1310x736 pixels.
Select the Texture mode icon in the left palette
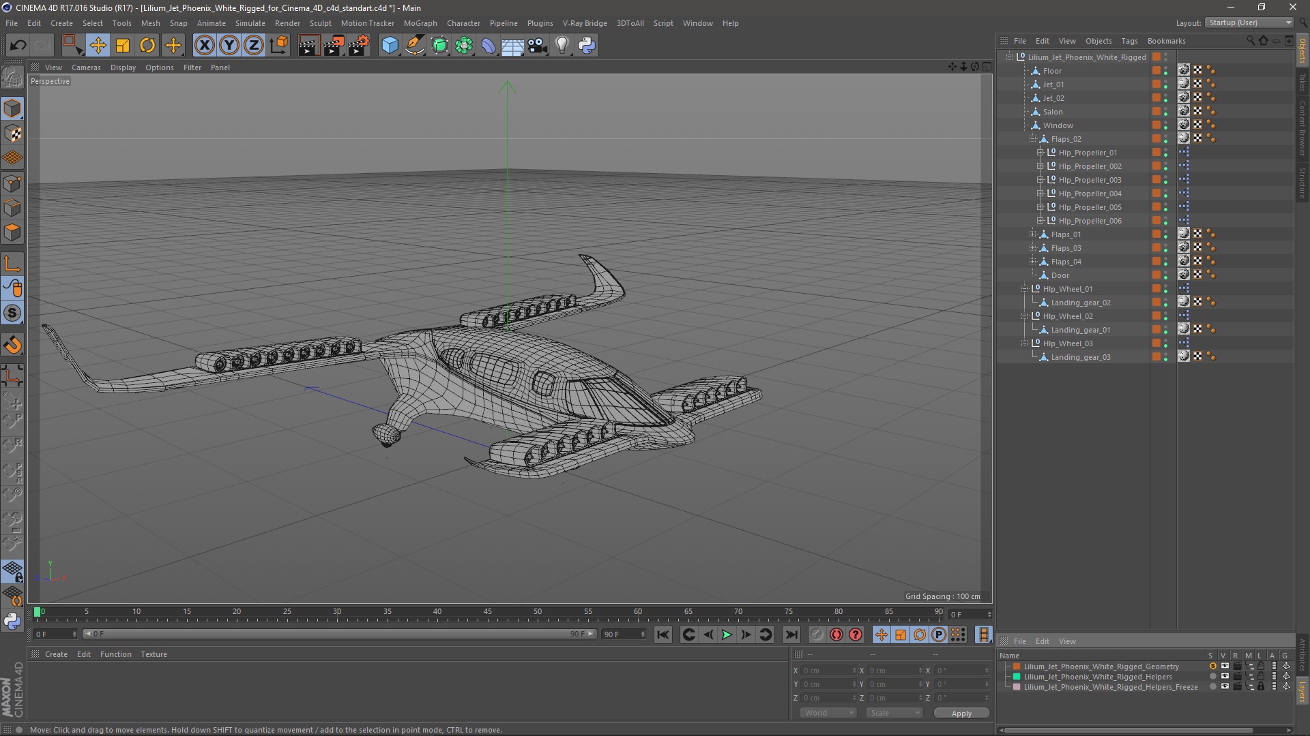pos(12,134)
